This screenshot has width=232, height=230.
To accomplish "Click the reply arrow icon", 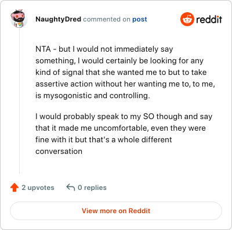I will [x=71, y=188].
